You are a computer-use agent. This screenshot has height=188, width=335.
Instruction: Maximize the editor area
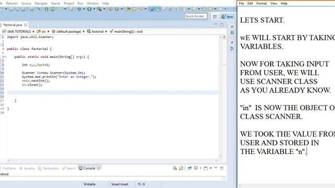coord(222,25)
